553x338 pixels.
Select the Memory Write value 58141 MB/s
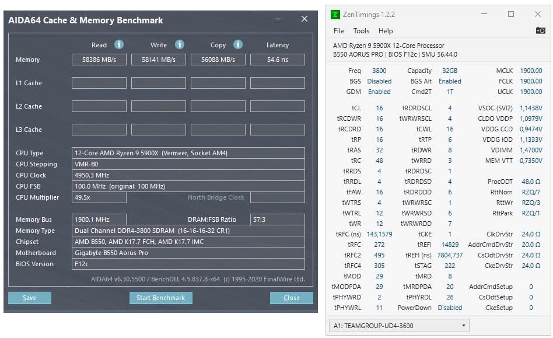pyautogui.click(x=158, y=60)
